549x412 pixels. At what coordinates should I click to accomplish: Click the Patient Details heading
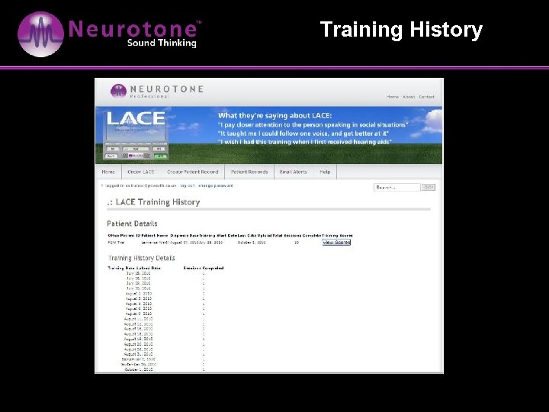(132, 224)
